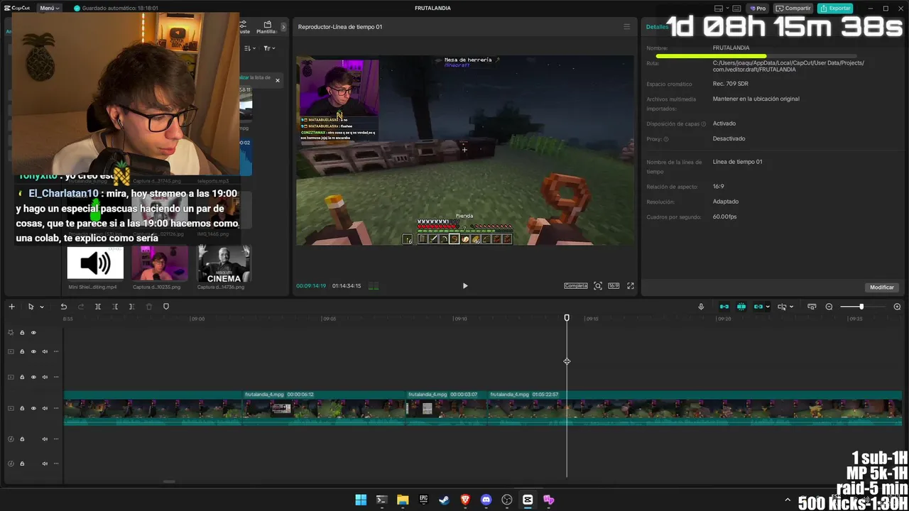The image size is (909, 511).
Task: Add a new track with the plus icon
Action: pos(11,307)
